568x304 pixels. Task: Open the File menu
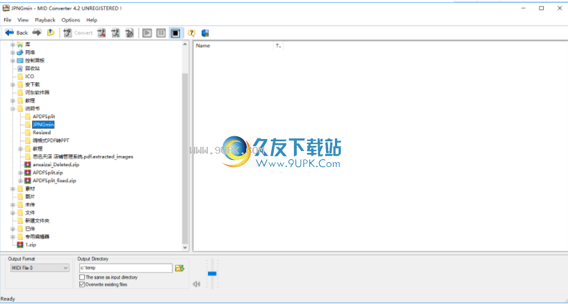tap(8, 20)
